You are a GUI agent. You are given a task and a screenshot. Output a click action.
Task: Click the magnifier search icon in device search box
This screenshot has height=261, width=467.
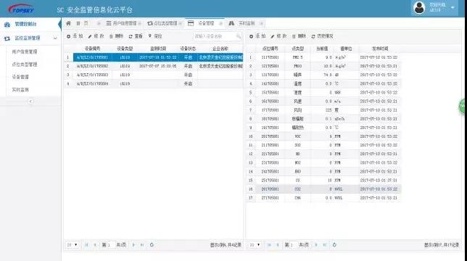(x=239, y=36)
